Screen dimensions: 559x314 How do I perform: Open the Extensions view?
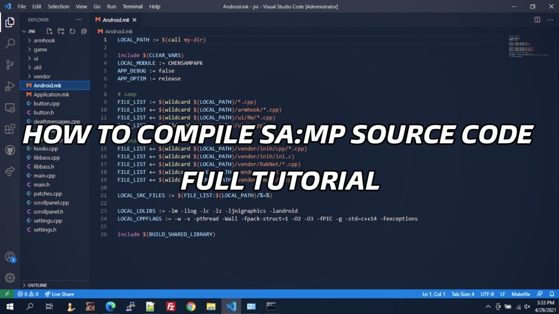[10, 129]
